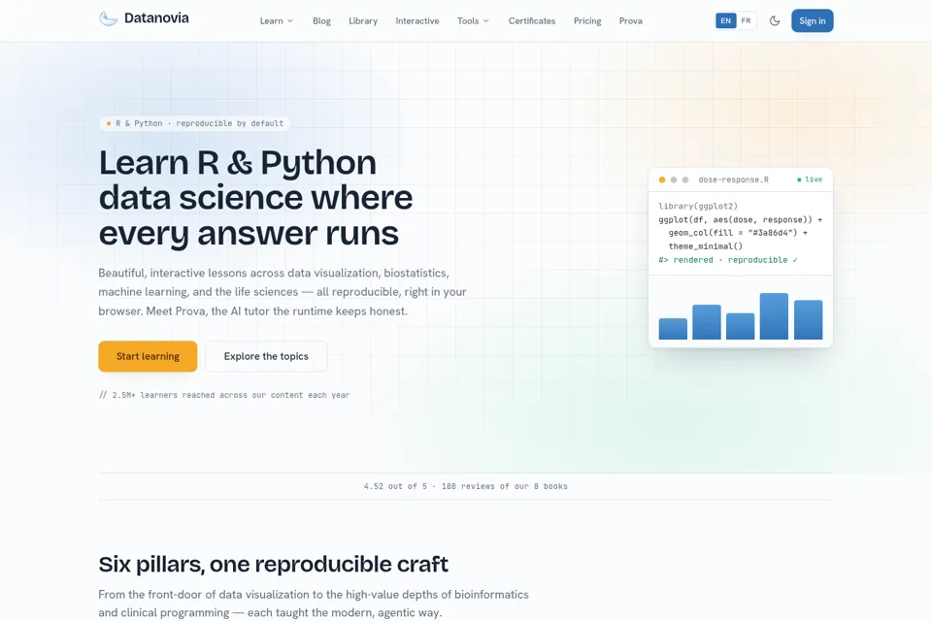This screenshot has width=932, height=621.
Task: Click the library(ggplot2) code line
Action: click(698, 207)
